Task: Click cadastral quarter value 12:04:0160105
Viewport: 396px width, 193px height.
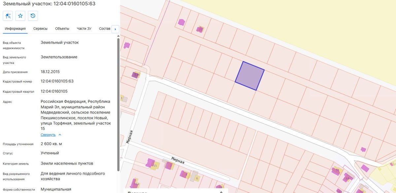Action: coord(54,91)
